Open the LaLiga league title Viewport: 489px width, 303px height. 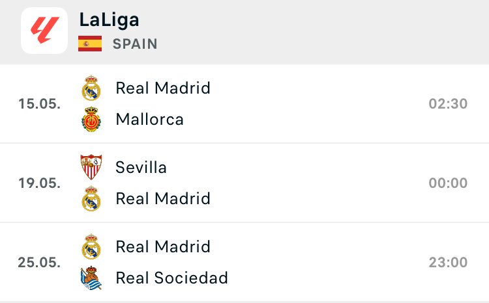click(109, 20)
